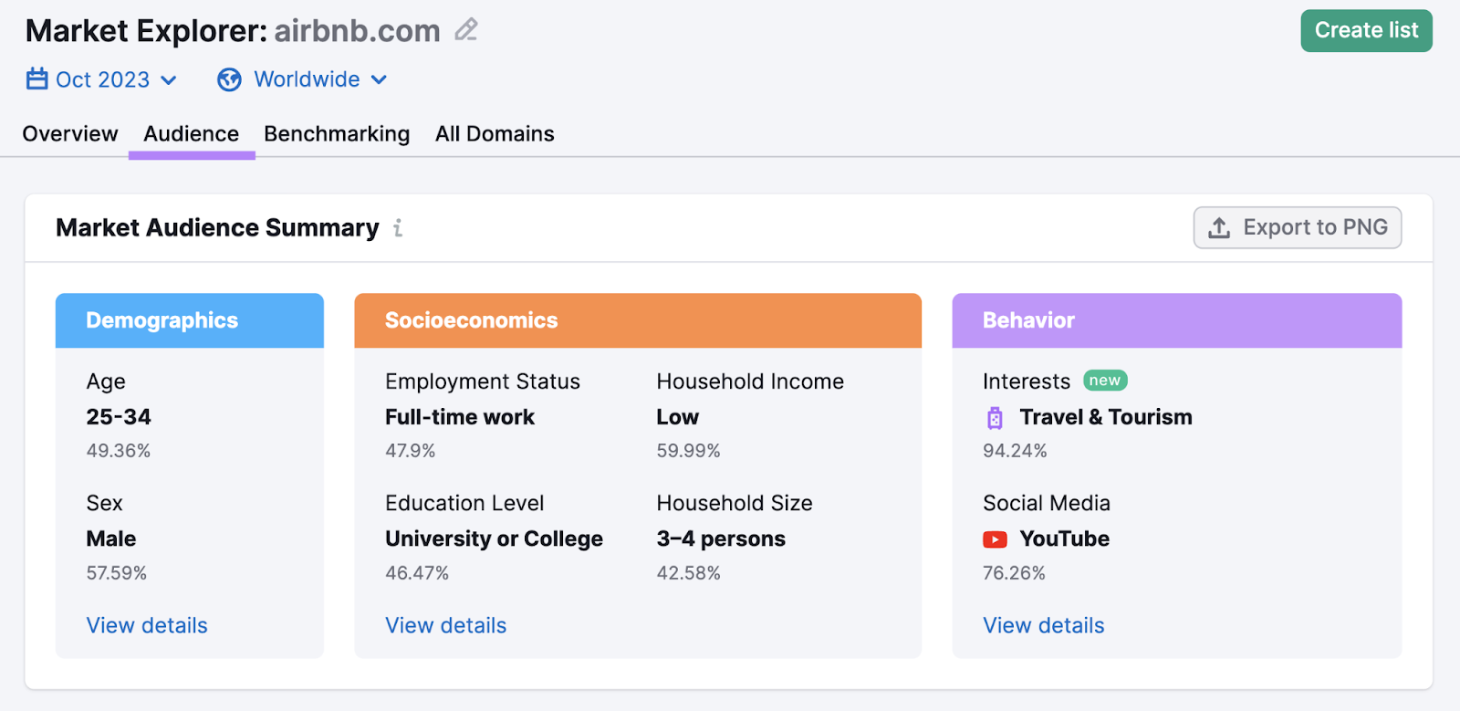Click the 'Market Explorer: airbnb.com' title
The height and width of the screenshot is (711, 1460).
click(x=233, y=31)
